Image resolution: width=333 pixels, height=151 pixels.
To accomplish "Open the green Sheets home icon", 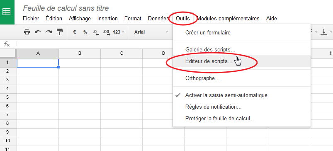I will tap(7, 12).
